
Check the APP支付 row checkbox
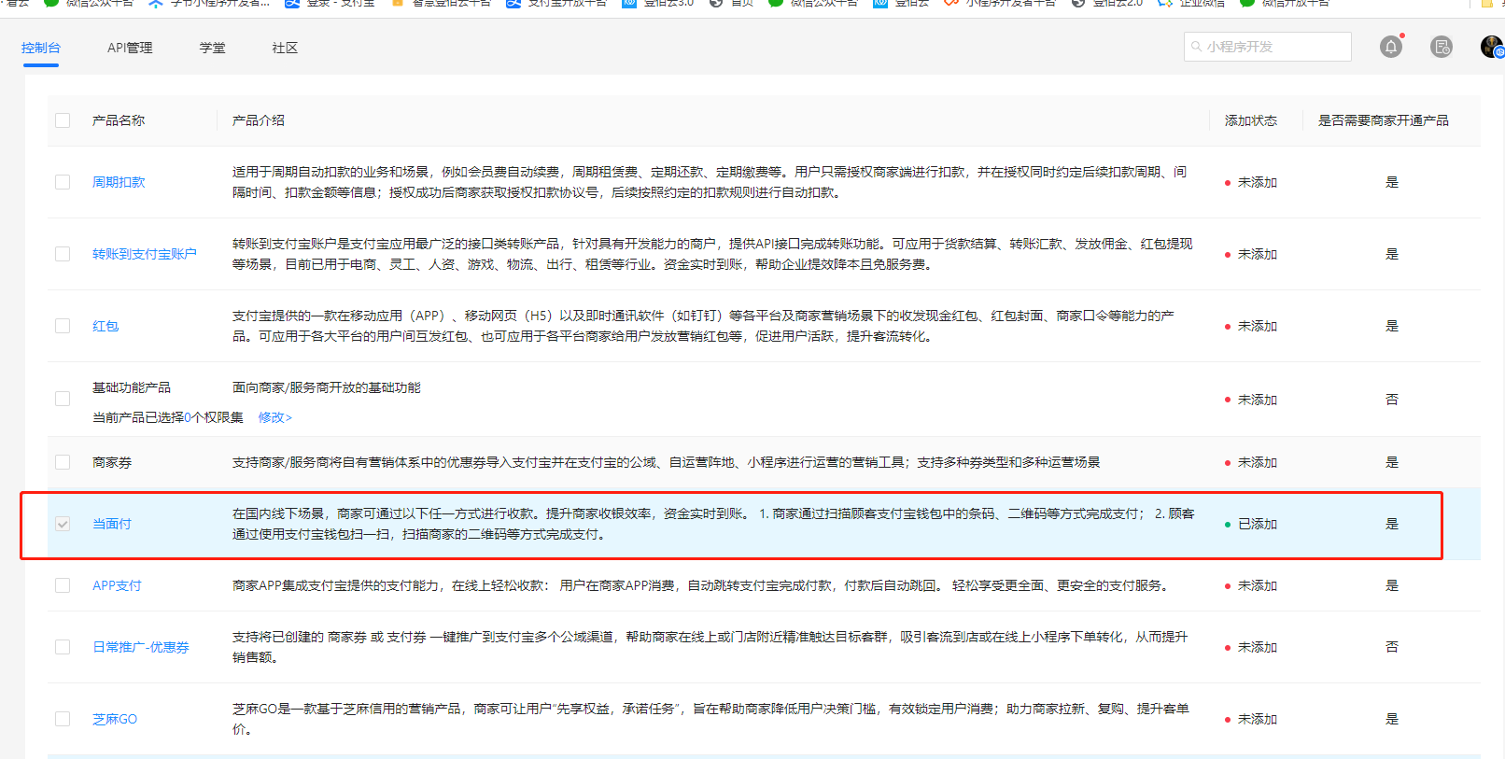tap(63, 585)
